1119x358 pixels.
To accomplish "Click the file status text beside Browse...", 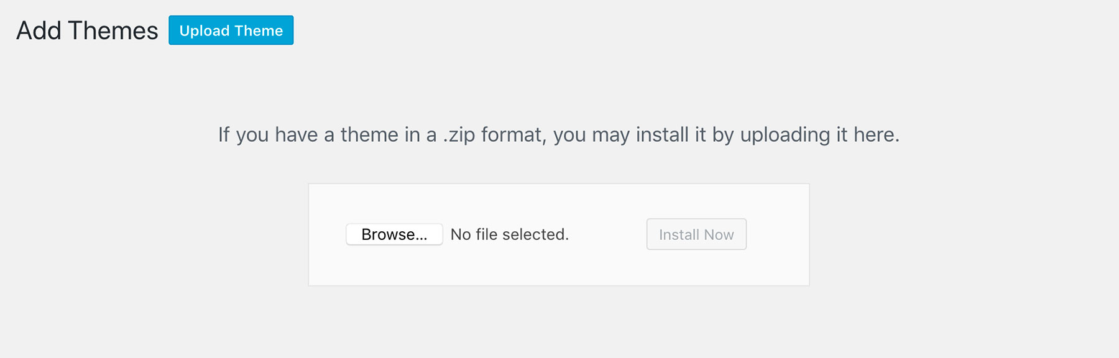I will (510, 234).
